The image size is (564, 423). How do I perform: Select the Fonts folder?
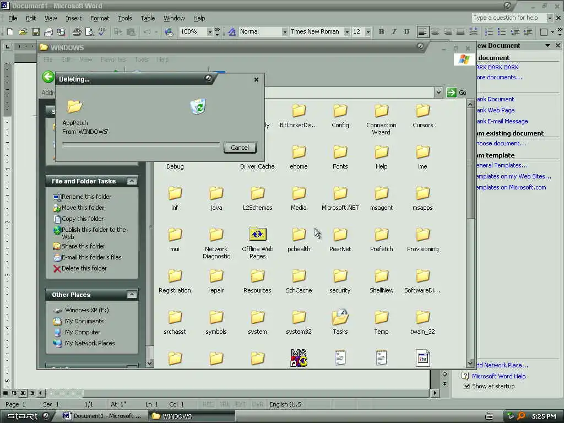pyautogui.click(x=340, y=157)
